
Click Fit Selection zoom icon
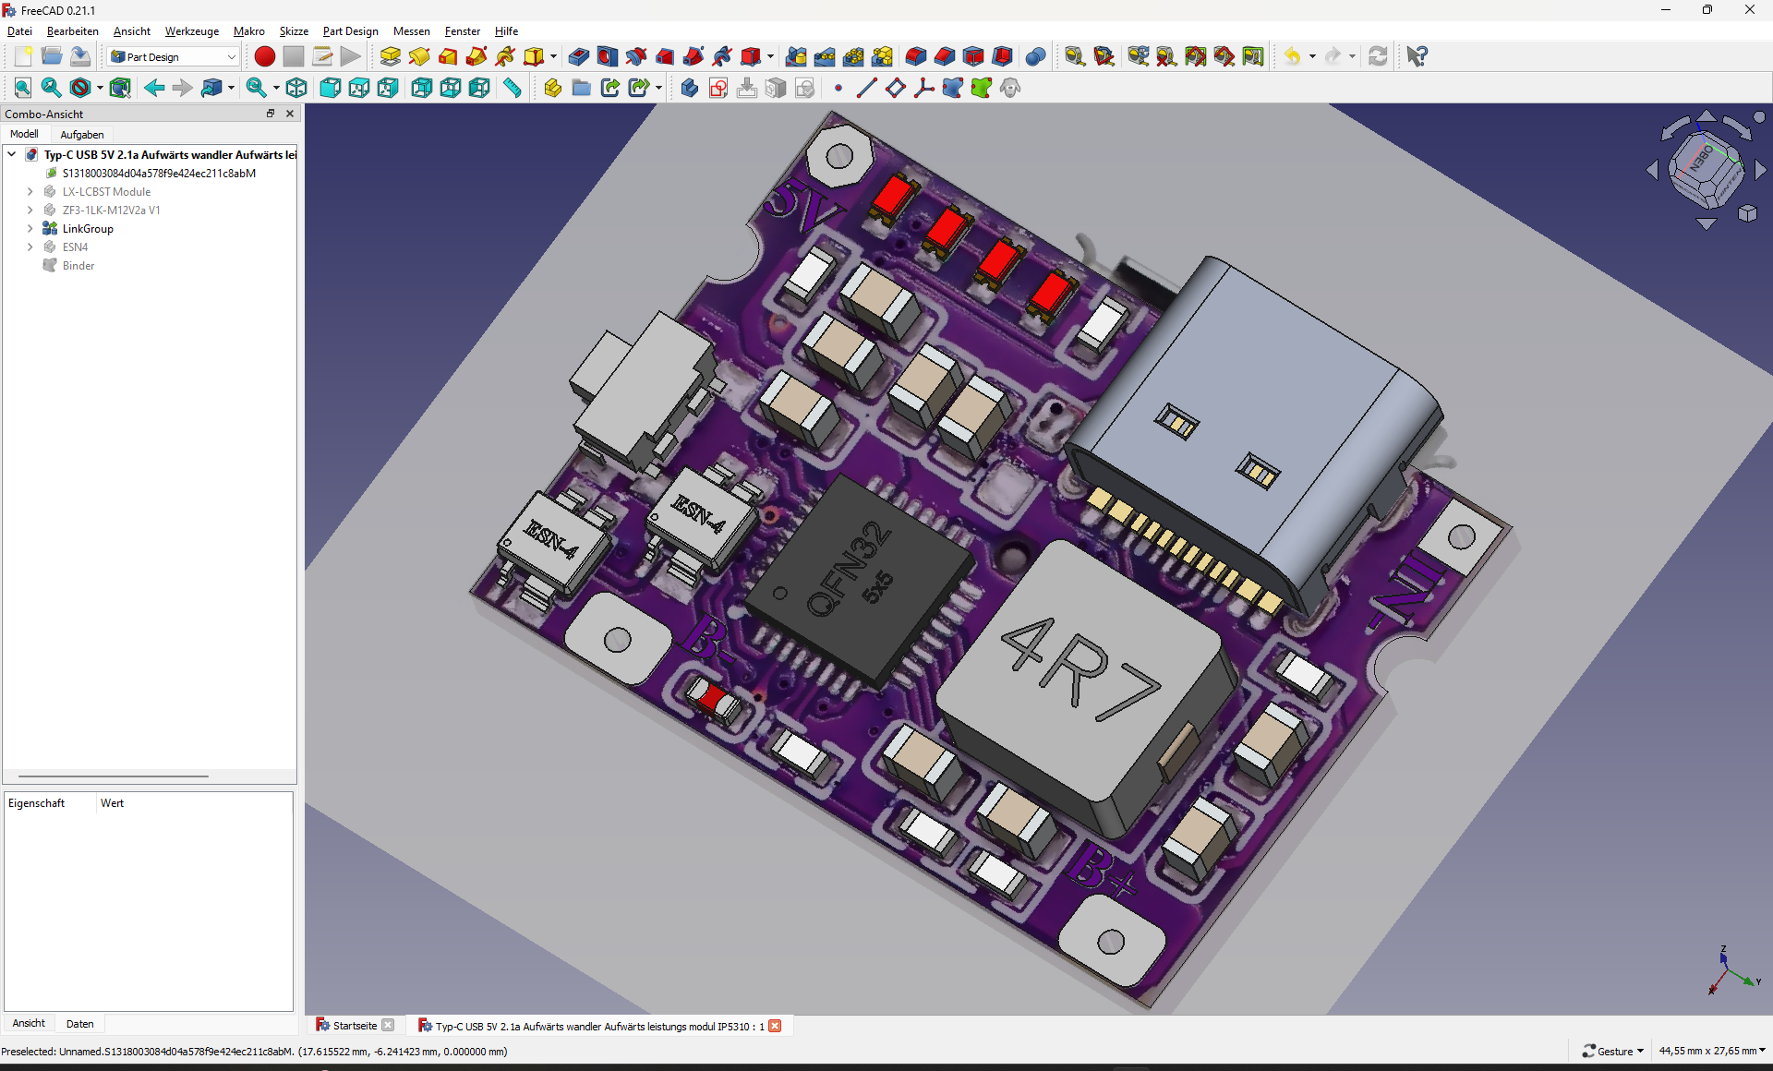[x=52, y=88]
